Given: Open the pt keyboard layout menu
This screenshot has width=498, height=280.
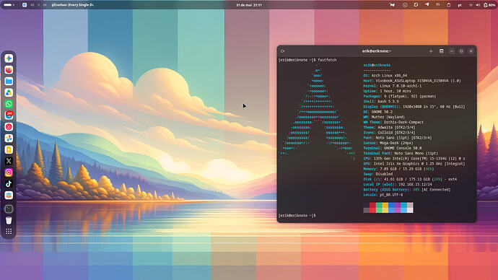Looking at the screenshot, I should tap(460, 5).
